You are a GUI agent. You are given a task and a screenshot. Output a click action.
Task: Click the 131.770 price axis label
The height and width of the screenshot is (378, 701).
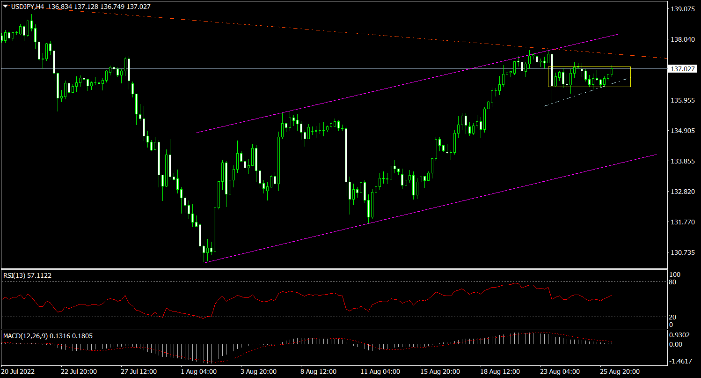pos(682,222)
